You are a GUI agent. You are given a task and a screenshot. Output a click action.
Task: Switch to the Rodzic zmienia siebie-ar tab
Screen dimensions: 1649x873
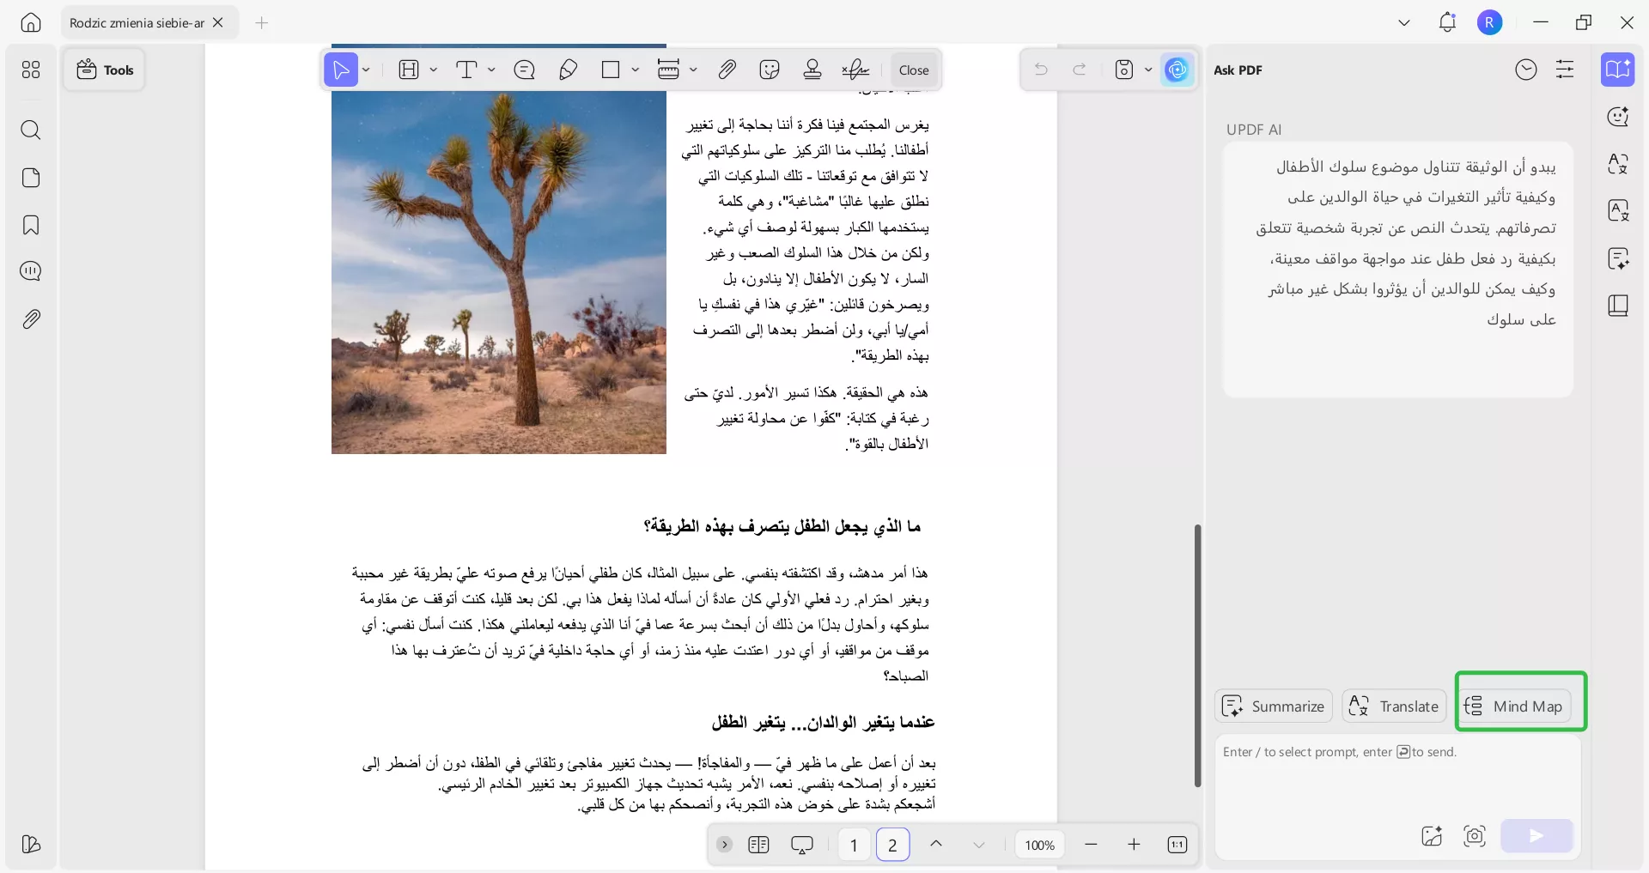137,22
